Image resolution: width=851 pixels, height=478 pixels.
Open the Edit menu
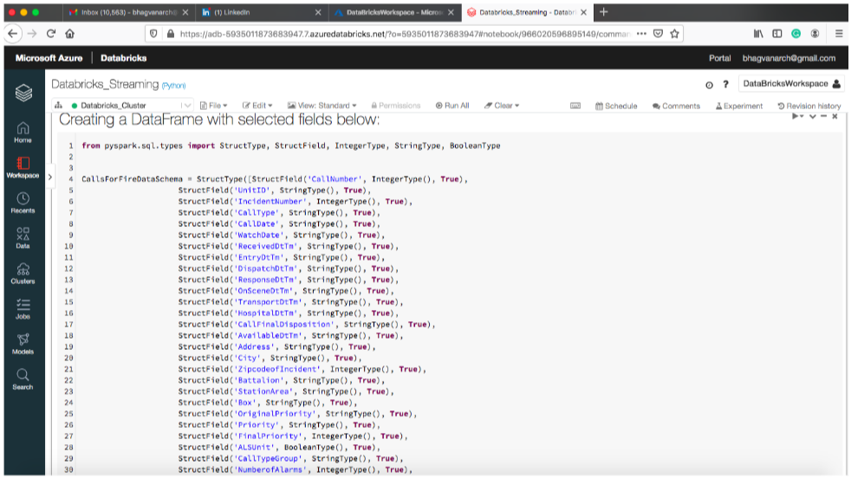tap(257, 106)
